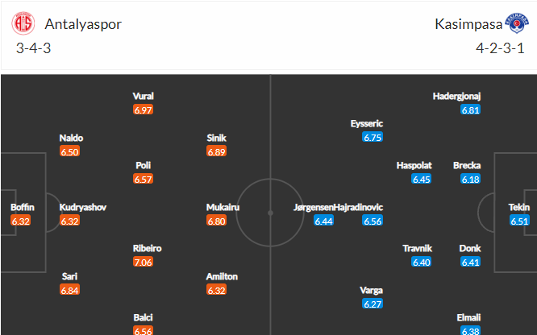The height and width of the screenshot is (335, 537).
Task: Select Brecka's 6.18 rating badge
Action: (471, 179)
